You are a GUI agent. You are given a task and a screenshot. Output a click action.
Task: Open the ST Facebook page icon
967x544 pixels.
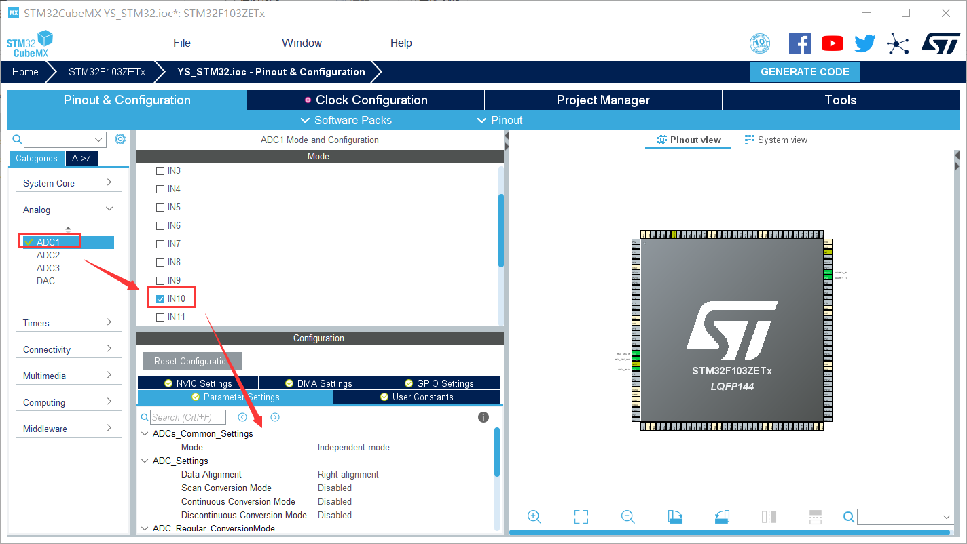pos(800,43)
